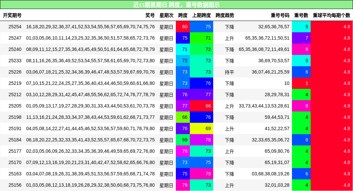This screenshot has height=191, width=353.
Task: Click the purple repeat count 7 in row 25247
Action: pos(301,38)
